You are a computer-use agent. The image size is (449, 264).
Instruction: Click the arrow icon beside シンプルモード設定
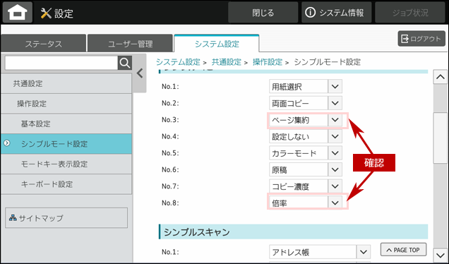[7, 143]
